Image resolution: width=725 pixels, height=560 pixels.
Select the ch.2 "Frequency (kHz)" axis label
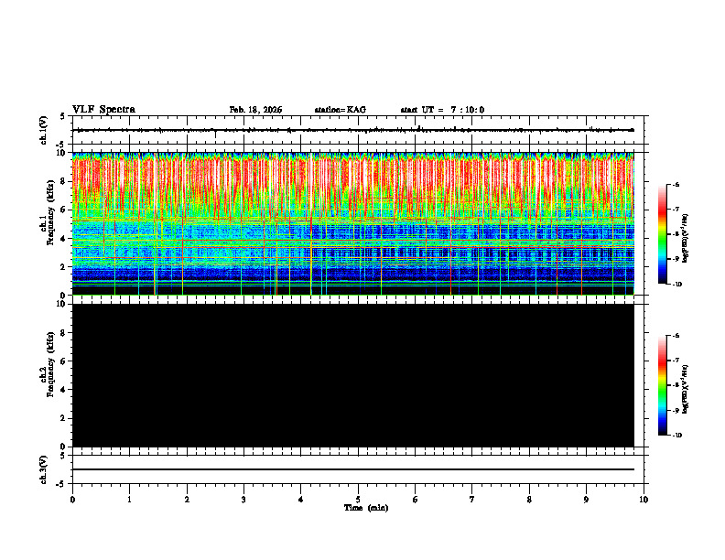pos(50,364)
